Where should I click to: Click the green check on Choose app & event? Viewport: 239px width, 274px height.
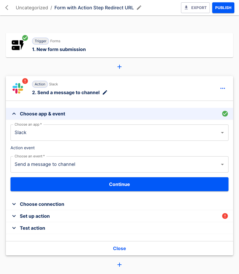click(225, 114)
